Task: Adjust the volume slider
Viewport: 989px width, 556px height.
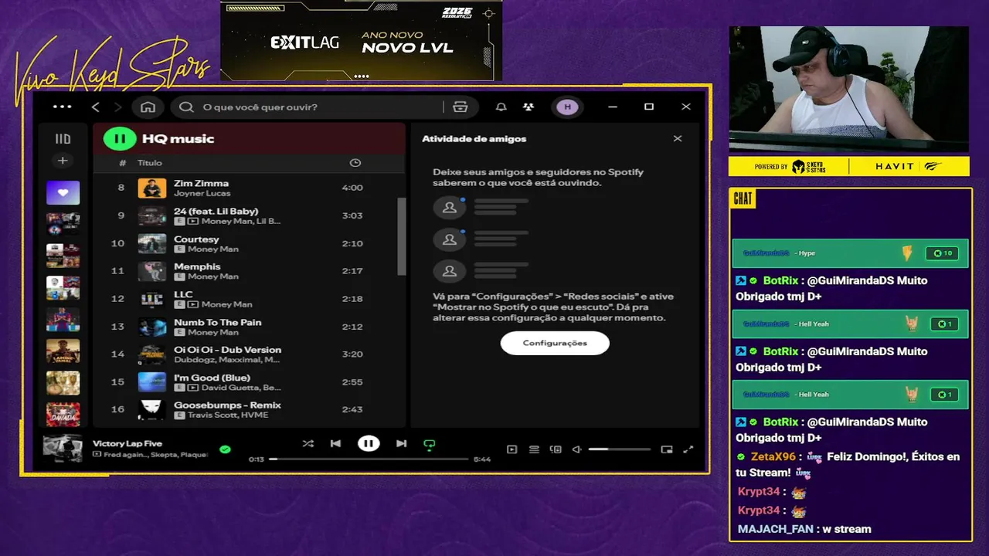Action: point(619,449)
